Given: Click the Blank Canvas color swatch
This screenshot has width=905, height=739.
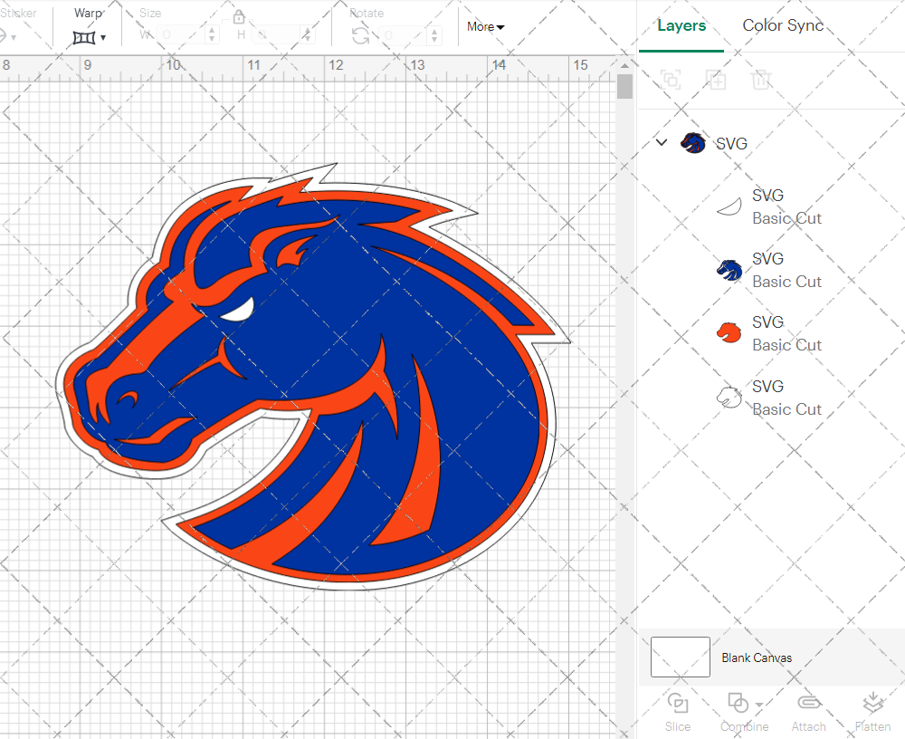Looking at the screenshot, I should (x=680, y=657).
